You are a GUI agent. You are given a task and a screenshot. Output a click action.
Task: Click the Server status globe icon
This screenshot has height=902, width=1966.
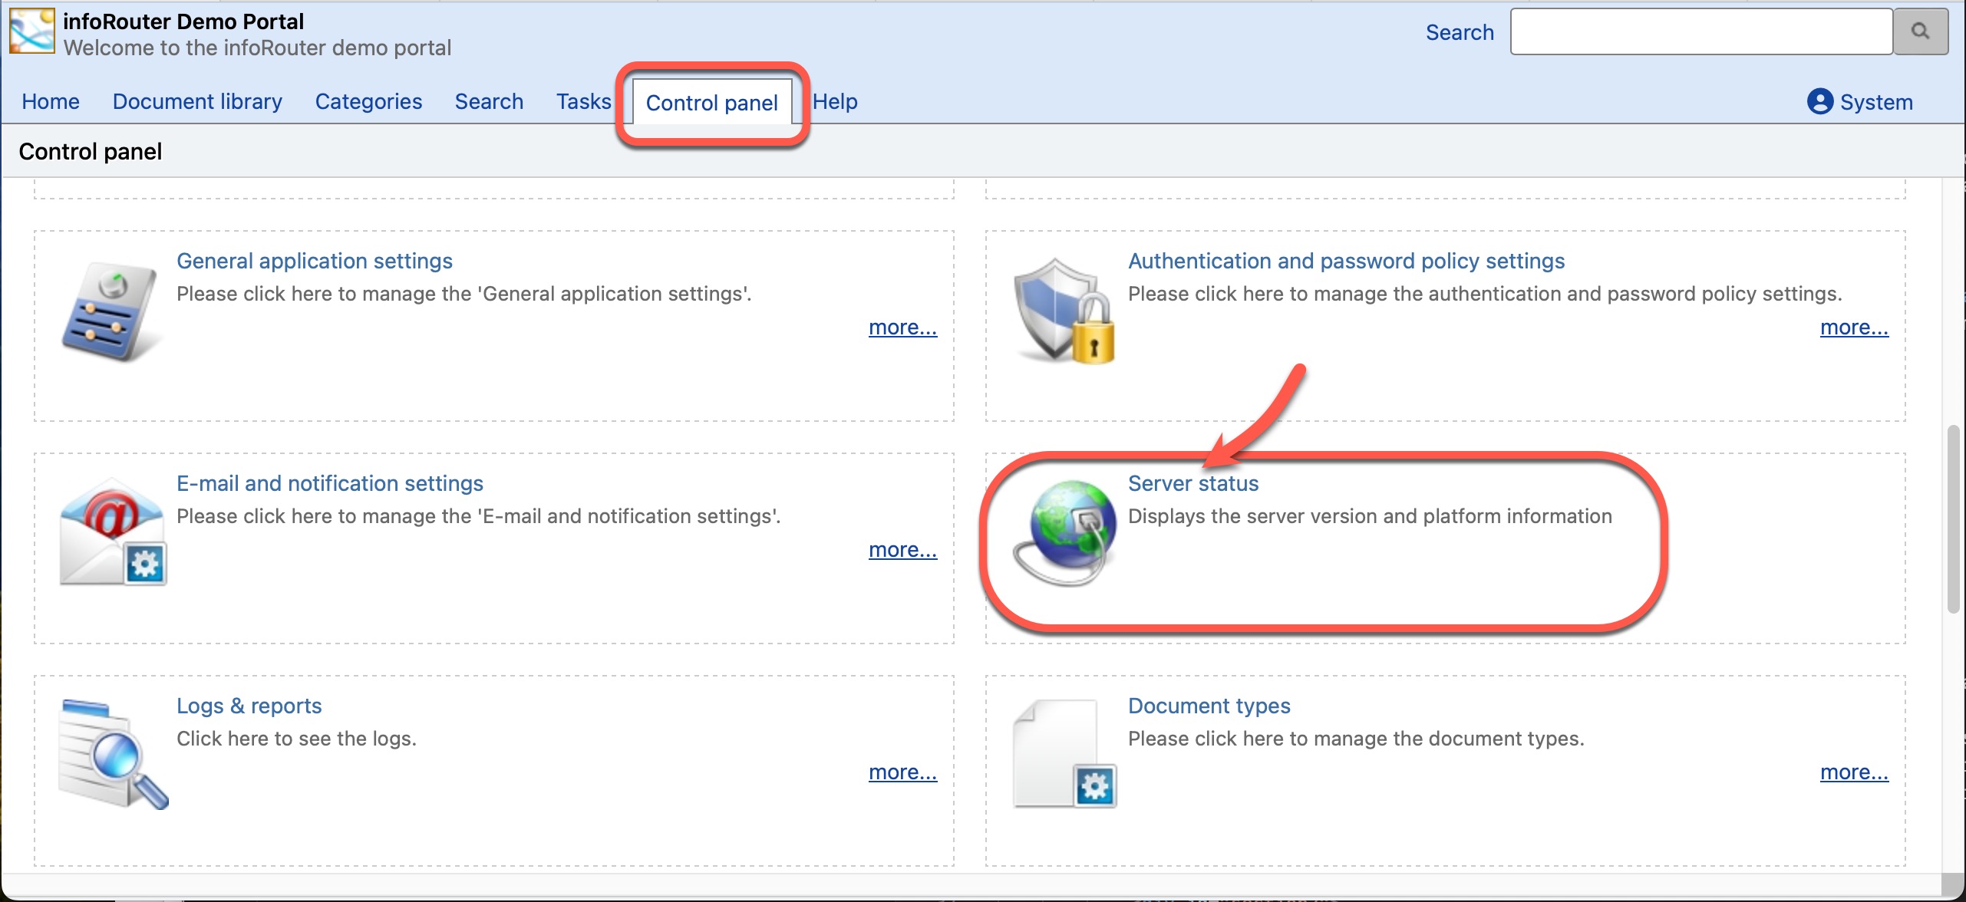pyautogui.click(x=1065, y=534)
